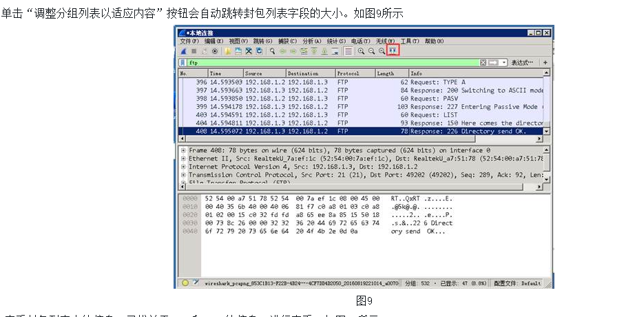Open the 电话(Y) menu

[x=360, y=41]
